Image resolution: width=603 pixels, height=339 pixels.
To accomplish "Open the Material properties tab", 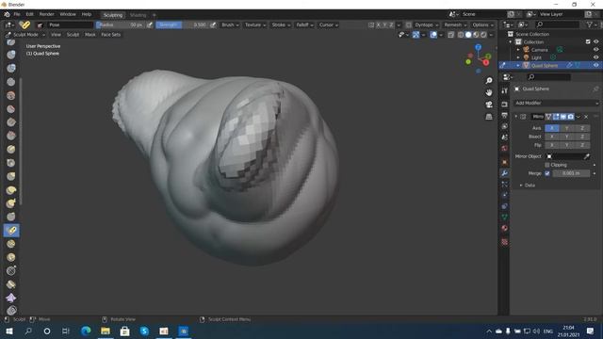I will 505,228.
